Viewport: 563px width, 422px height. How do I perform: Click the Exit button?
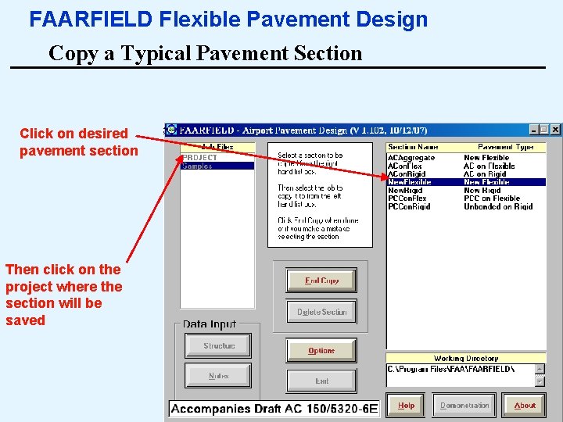coord(321,381)
